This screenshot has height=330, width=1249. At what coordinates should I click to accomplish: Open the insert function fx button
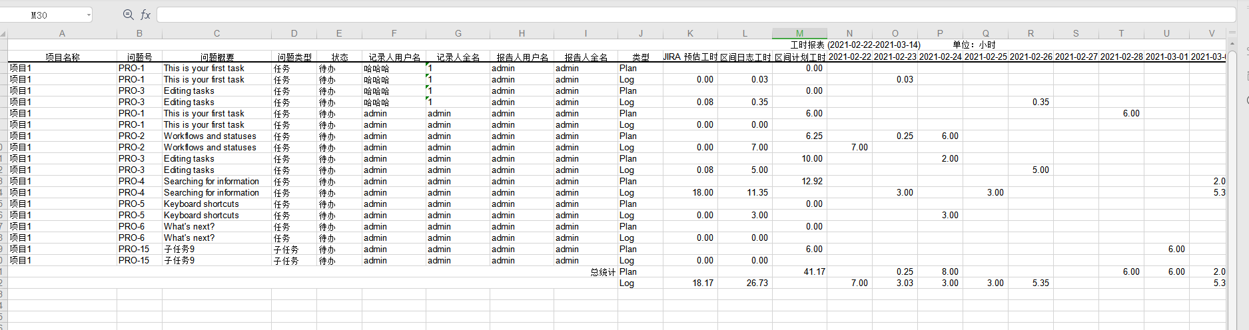(x=145, y=15)
